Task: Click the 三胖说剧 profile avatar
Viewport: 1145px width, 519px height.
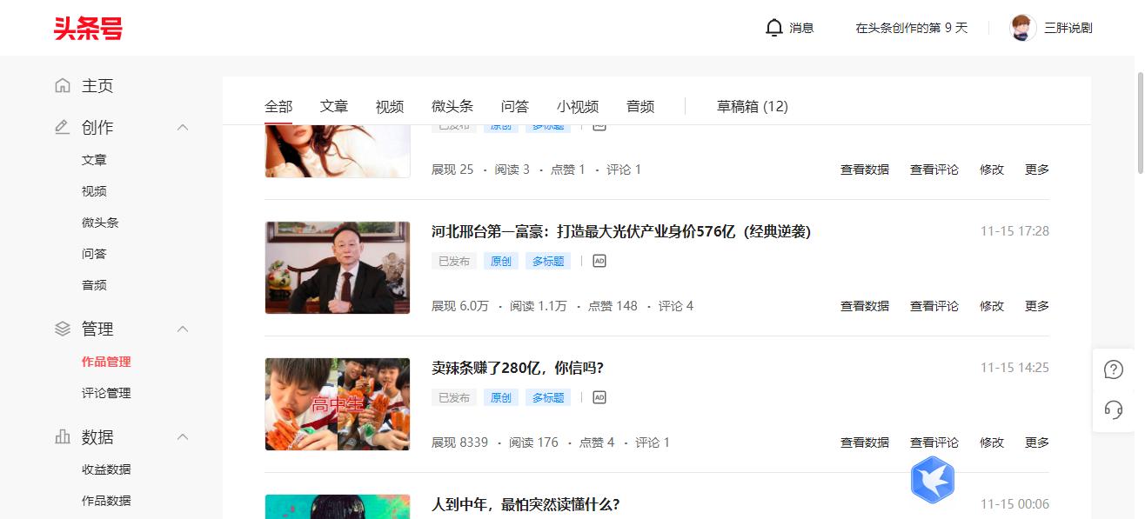Action: [x=1022, y=27]
